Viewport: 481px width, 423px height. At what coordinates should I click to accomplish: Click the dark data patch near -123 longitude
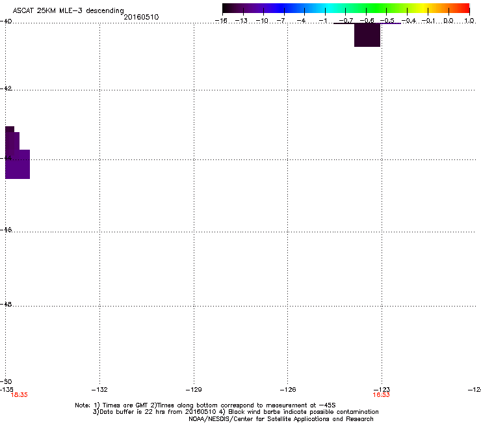pos(367,35)
